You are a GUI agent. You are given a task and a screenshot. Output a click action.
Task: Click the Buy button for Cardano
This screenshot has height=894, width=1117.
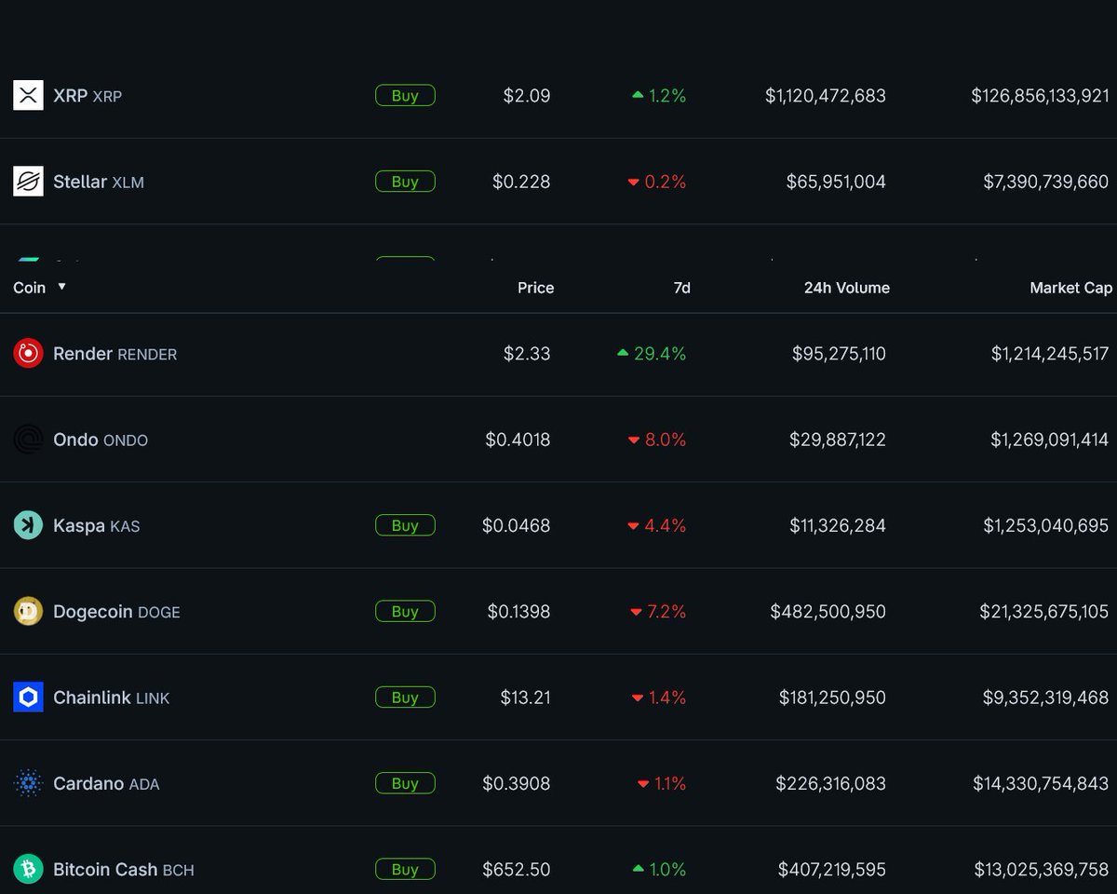click(x=405, y=783)
